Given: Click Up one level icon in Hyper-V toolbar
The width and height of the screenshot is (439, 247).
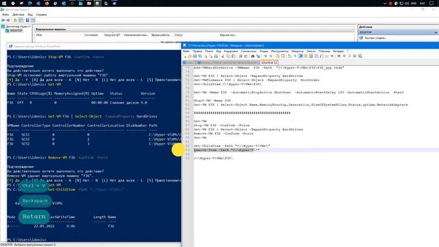Looking at the screenshot, I should pos(15,20).
